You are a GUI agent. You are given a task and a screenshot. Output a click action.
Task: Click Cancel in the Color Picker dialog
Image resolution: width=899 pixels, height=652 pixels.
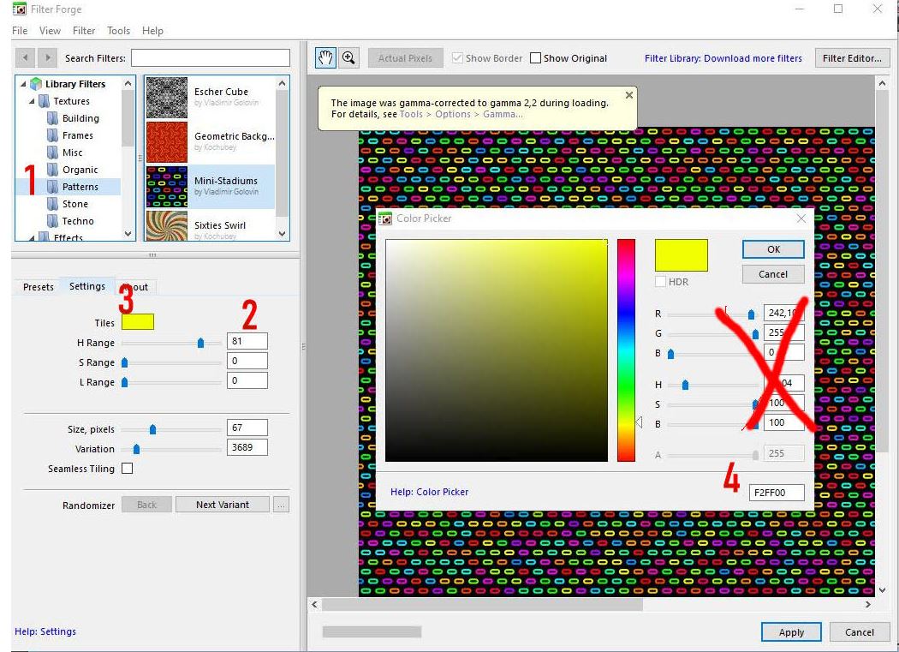coord(773,274)
